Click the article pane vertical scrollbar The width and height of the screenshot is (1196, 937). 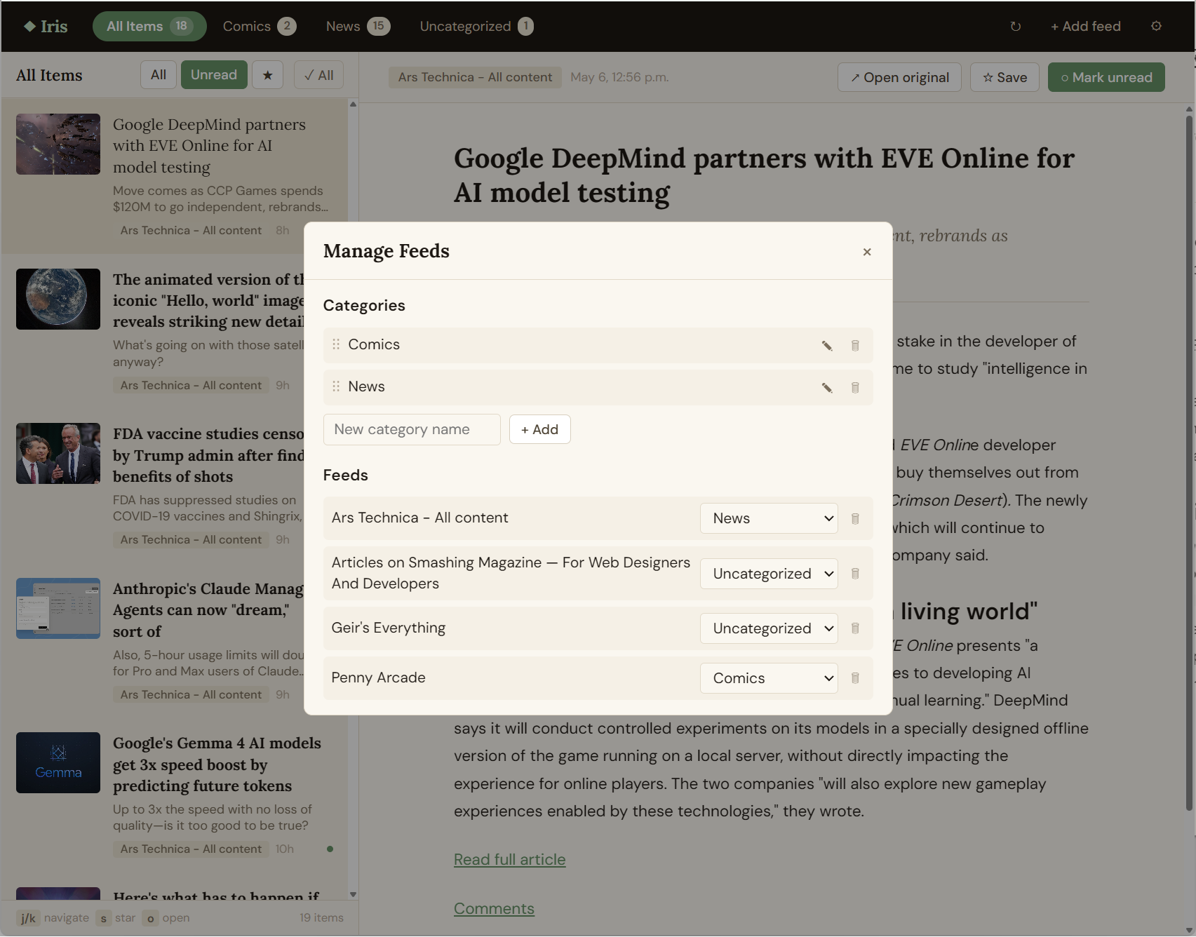click(1189, 463)
